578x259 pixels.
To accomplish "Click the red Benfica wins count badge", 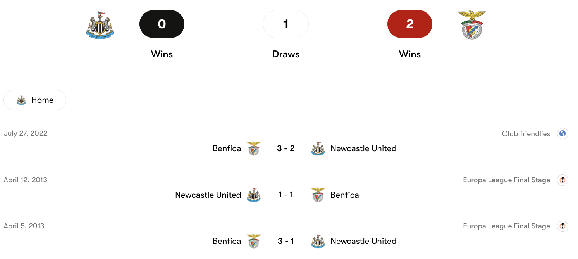I will tap(410, 24).
